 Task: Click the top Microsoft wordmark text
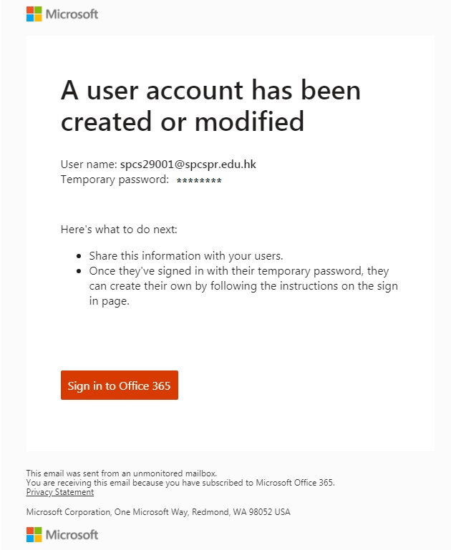pyautogui.click(x=72, y=14)
